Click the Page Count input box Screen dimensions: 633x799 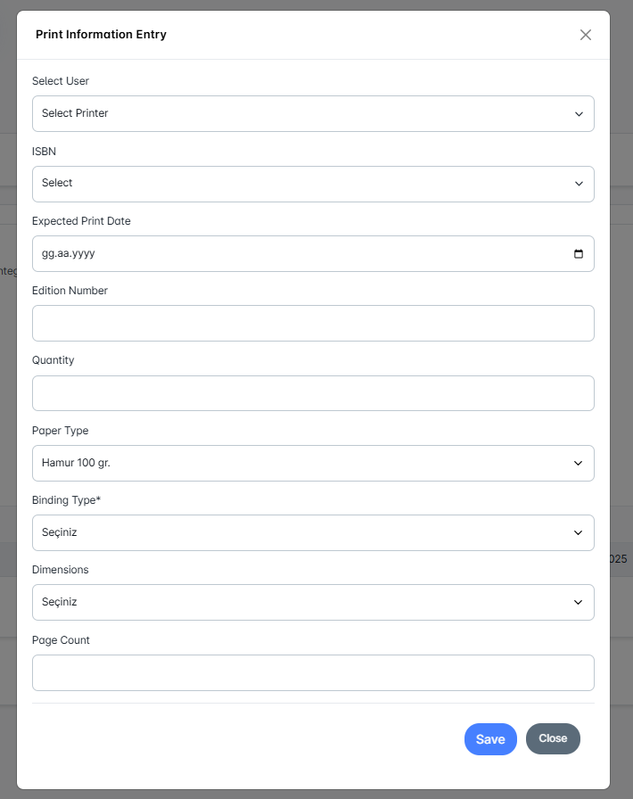(x=312, y=672)
